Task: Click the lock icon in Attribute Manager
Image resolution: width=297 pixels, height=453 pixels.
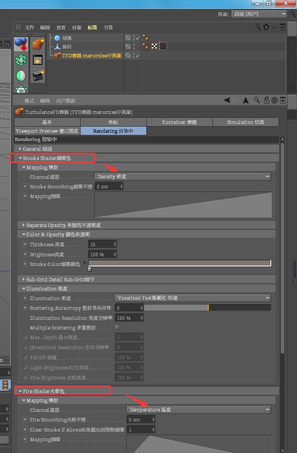Action: pyautogui.click(x=266, y=100)
